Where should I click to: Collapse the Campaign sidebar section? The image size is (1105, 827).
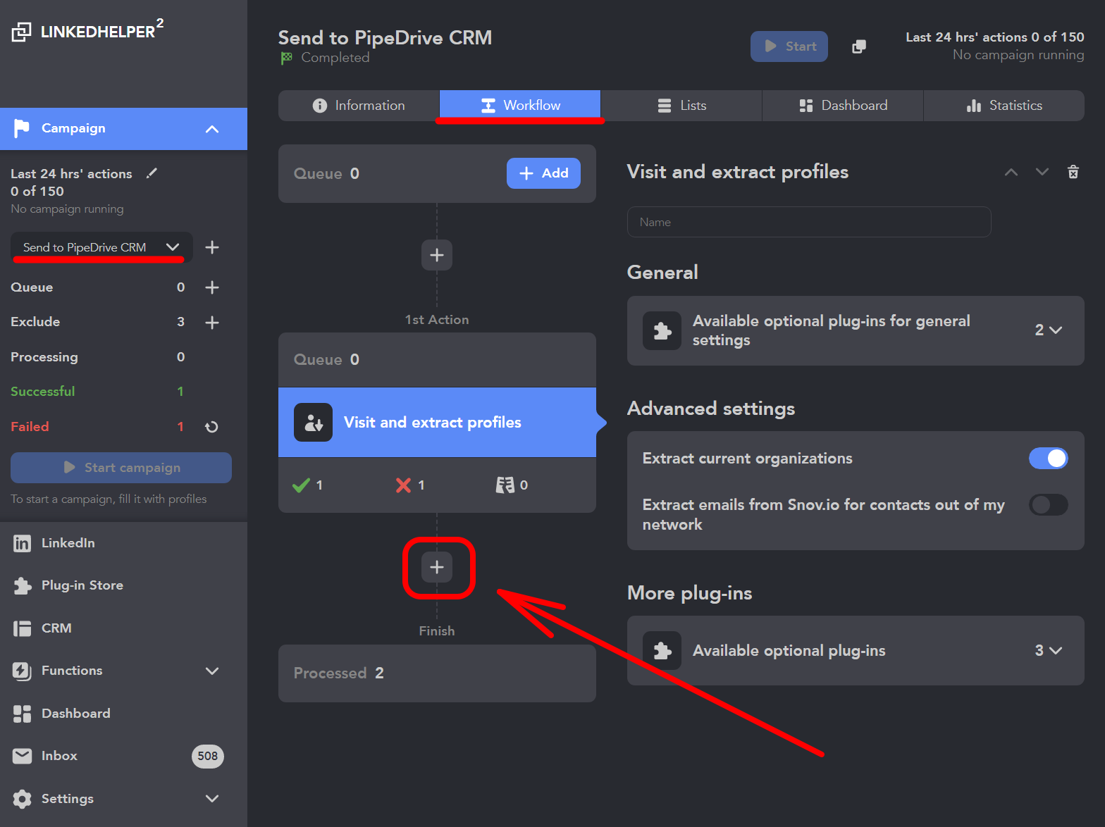coord(212,129)
